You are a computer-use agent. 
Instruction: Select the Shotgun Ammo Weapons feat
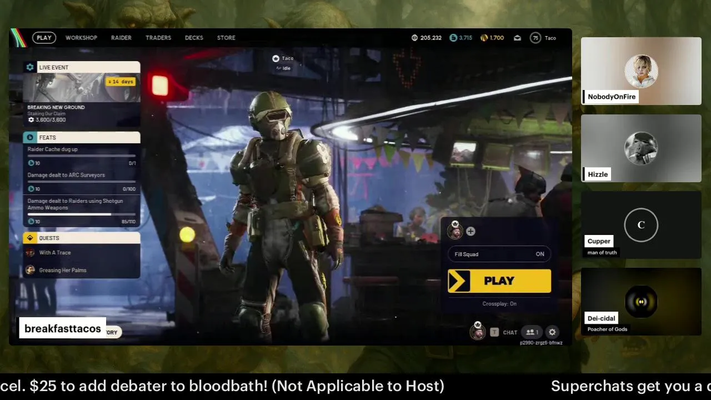pyautogui.click(x=82, y=211)
